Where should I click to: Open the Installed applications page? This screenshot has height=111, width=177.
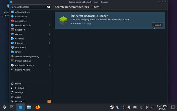31,88
